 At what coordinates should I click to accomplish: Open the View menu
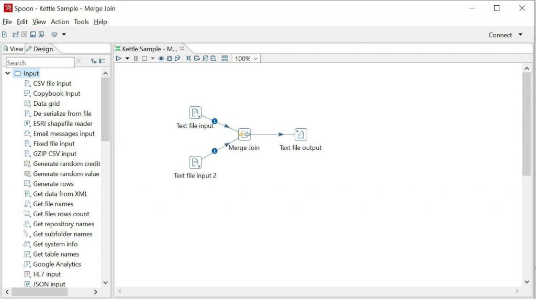39,22
